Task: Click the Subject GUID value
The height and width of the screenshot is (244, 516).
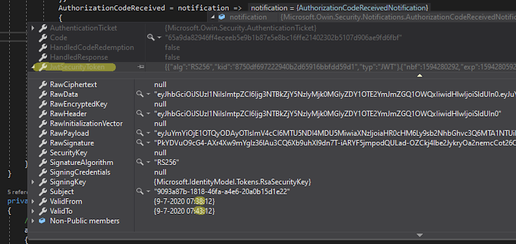Action: (x=222, y=191)
